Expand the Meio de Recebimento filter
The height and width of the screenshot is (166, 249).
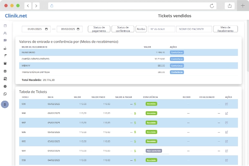coord(225,29)
